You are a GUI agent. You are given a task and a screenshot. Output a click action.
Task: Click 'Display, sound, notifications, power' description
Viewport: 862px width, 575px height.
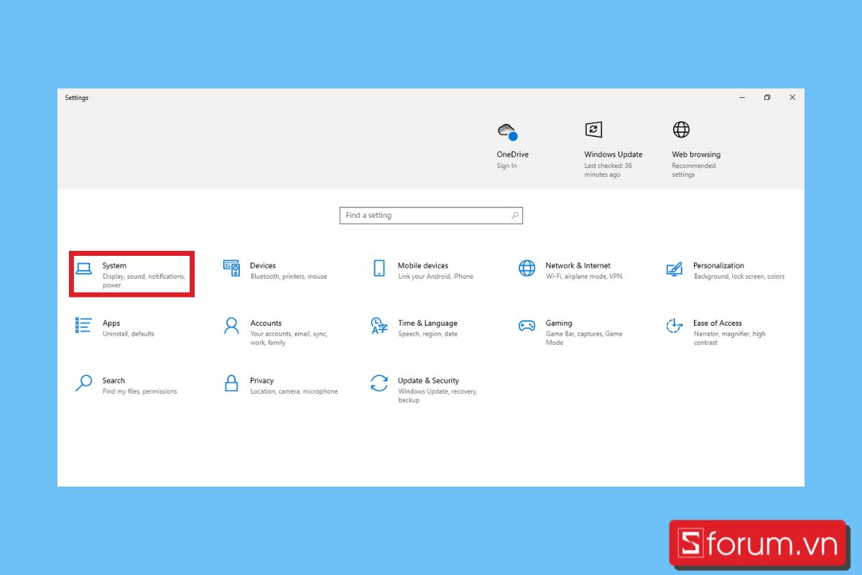(144, 281)
